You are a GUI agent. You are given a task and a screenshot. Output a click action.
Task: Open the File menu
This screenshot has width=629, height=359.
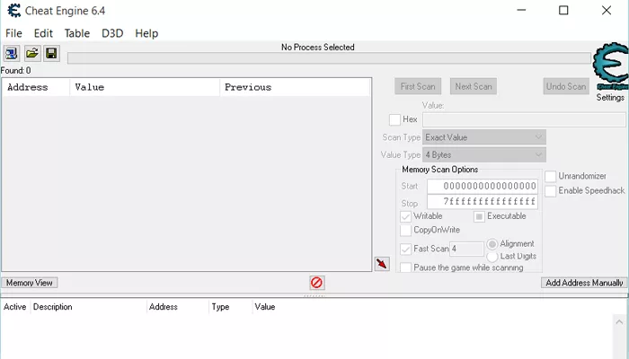click(13, 33)
